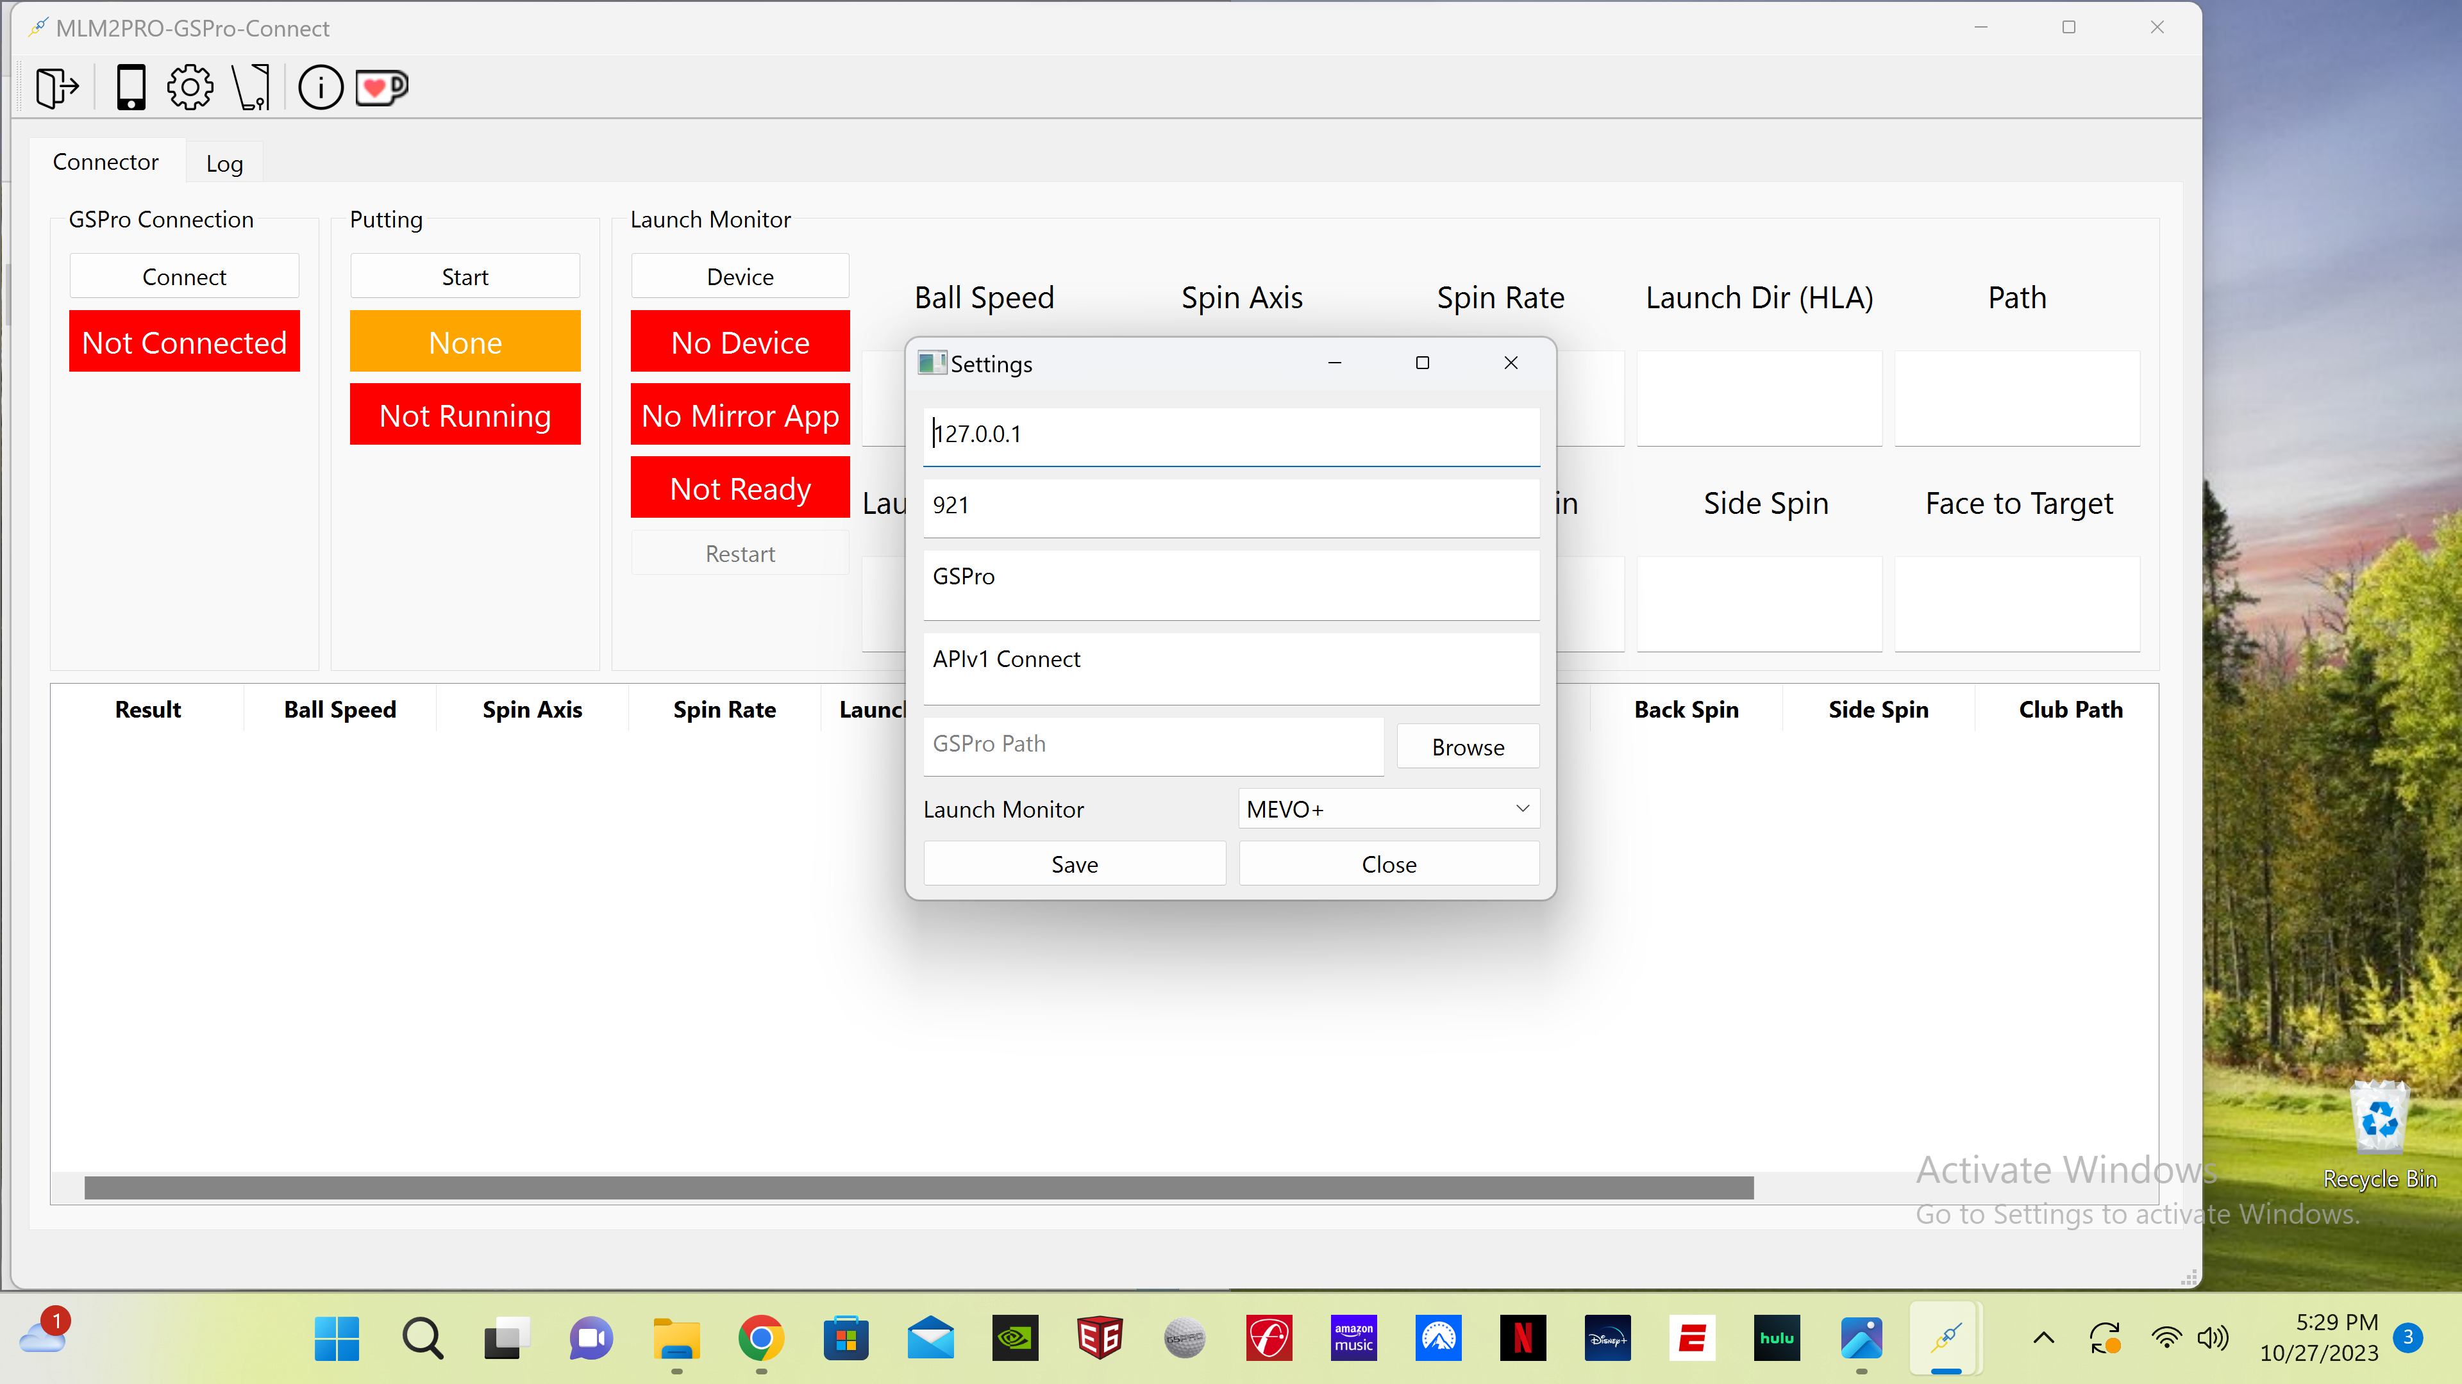Click the donate coffee cup heart icon
Screen dimensions: 2462x1384
point(381,88)
